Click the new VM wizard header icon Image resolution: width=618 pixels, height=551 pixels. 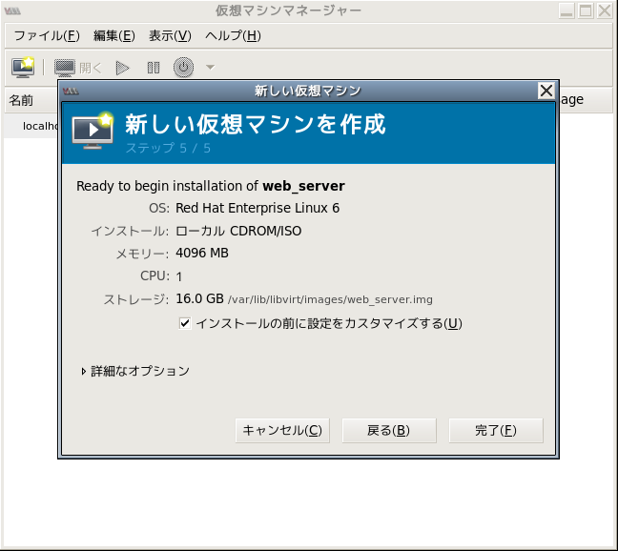pyautogui.click(x=93, y=131)
